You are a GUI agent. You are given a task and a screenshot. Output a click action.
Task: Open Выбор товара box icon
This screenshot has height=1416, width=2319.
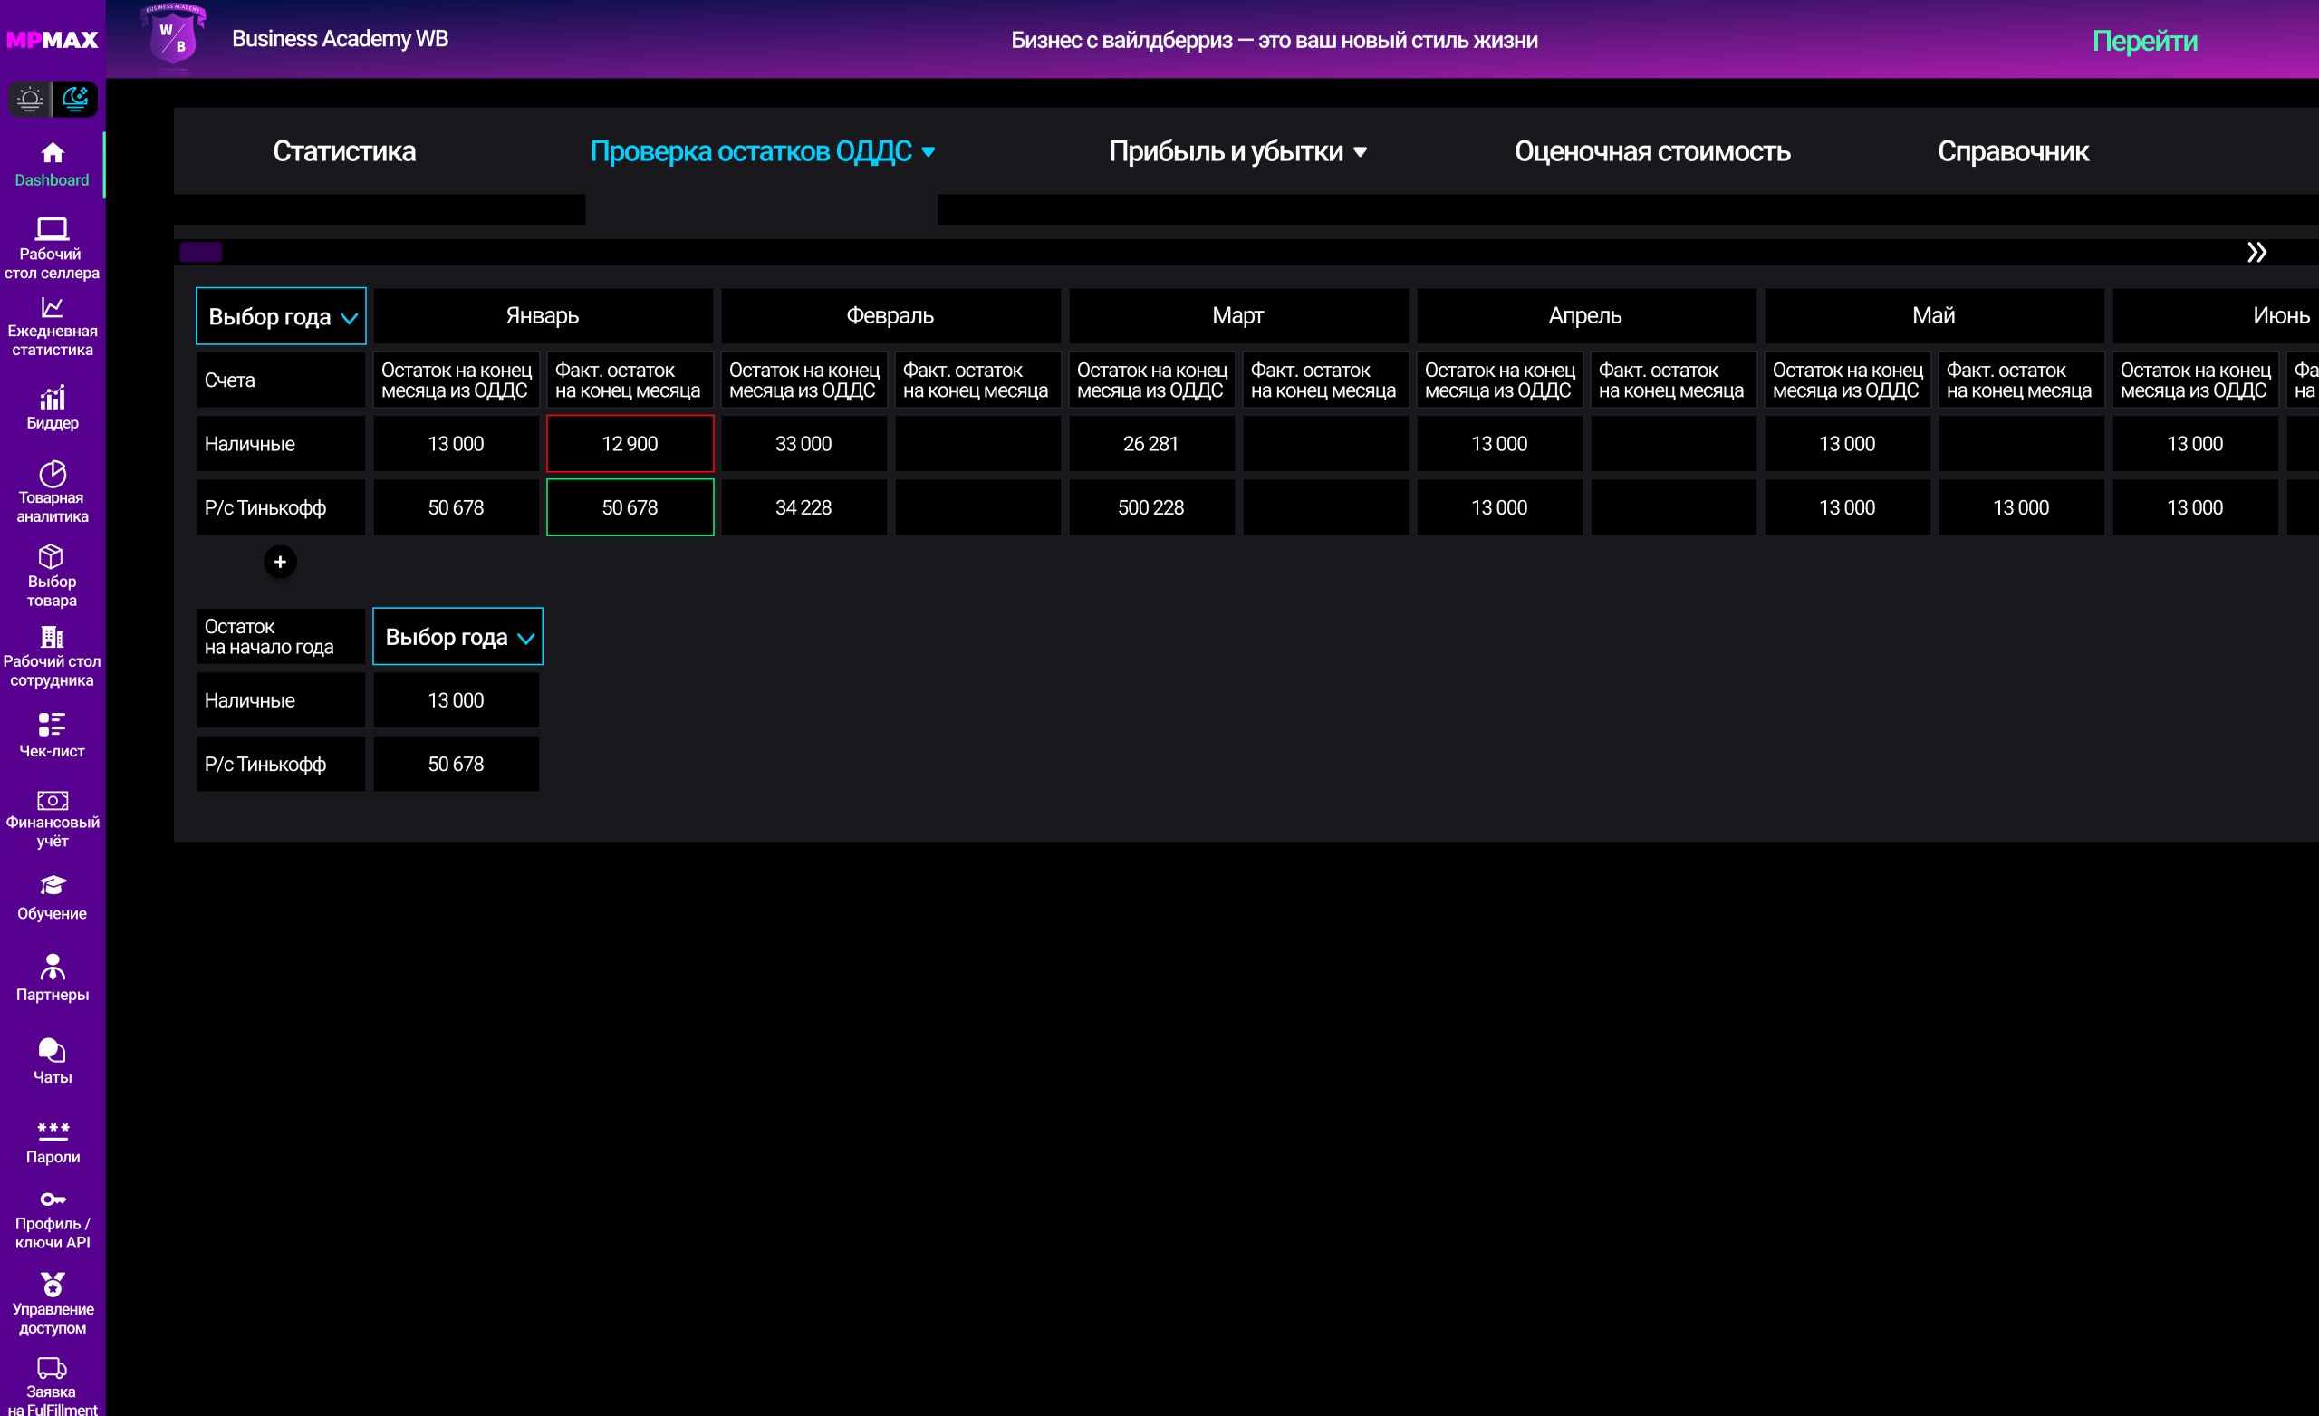pos(52,557)
